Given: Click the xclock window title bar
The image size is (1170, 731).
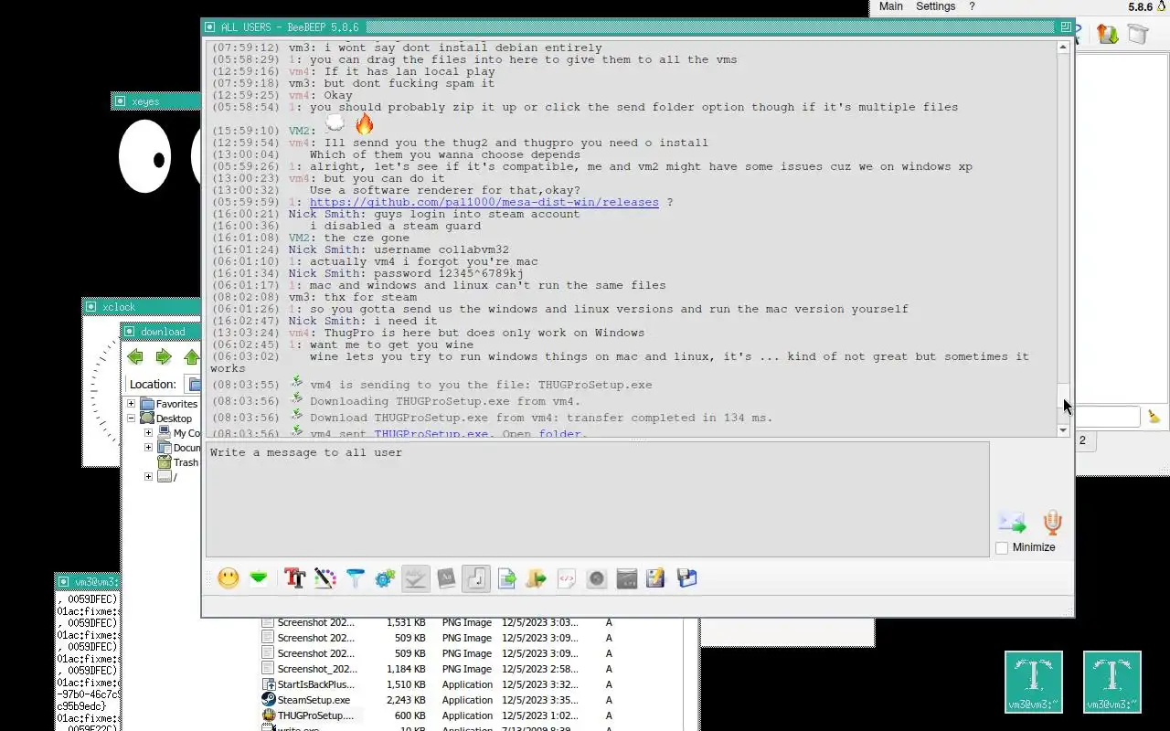Looking at the screenshot, I should [x=142, y=307].
